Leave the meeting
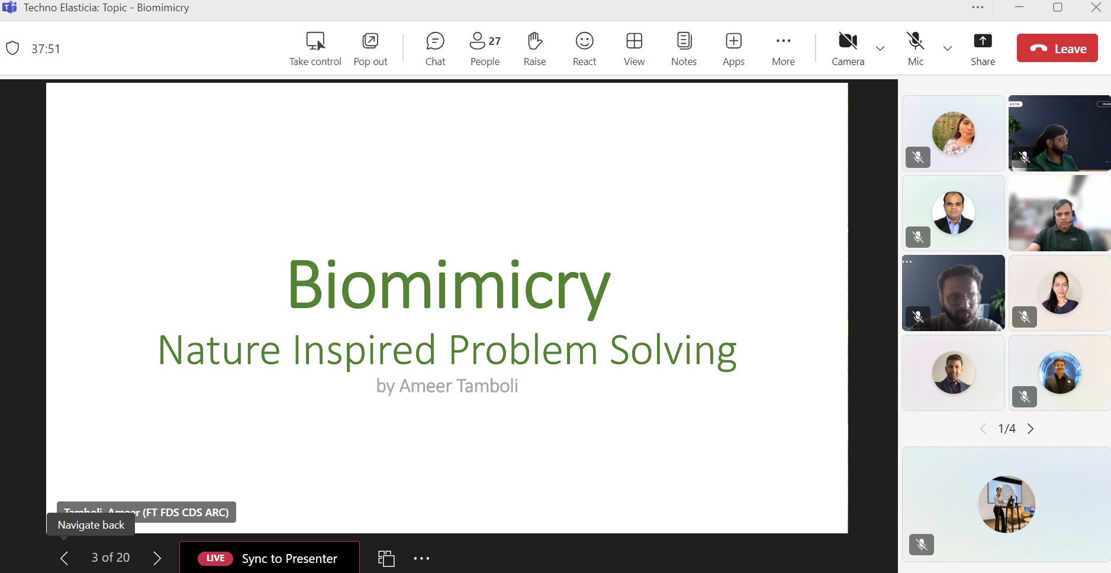This screenshot has width=1111, height=573. [1057, 48]
